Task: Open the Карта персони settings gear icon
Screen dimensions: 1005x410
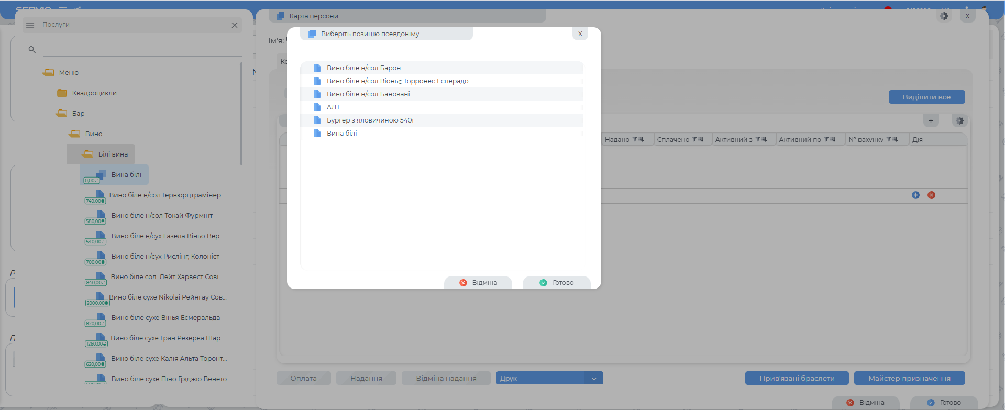Action: click(x=944, y=16)
